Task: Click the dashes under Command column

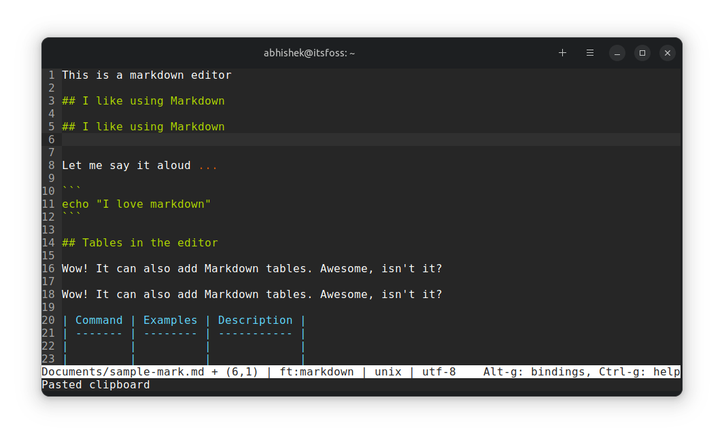Action: 99,333
